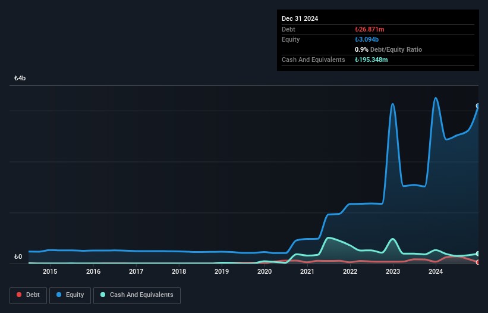Click the 2015 x-axis year label
Viewport: 488px width, 313px height.
(x=50, y=272)
